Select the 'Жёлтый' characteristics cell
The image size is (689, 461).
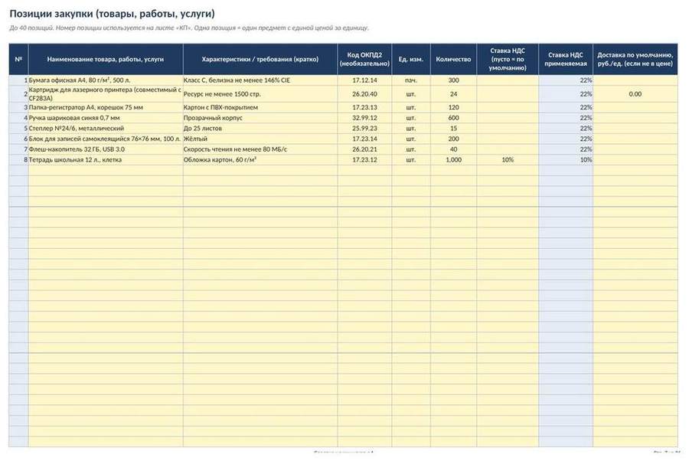coord(260,139)
